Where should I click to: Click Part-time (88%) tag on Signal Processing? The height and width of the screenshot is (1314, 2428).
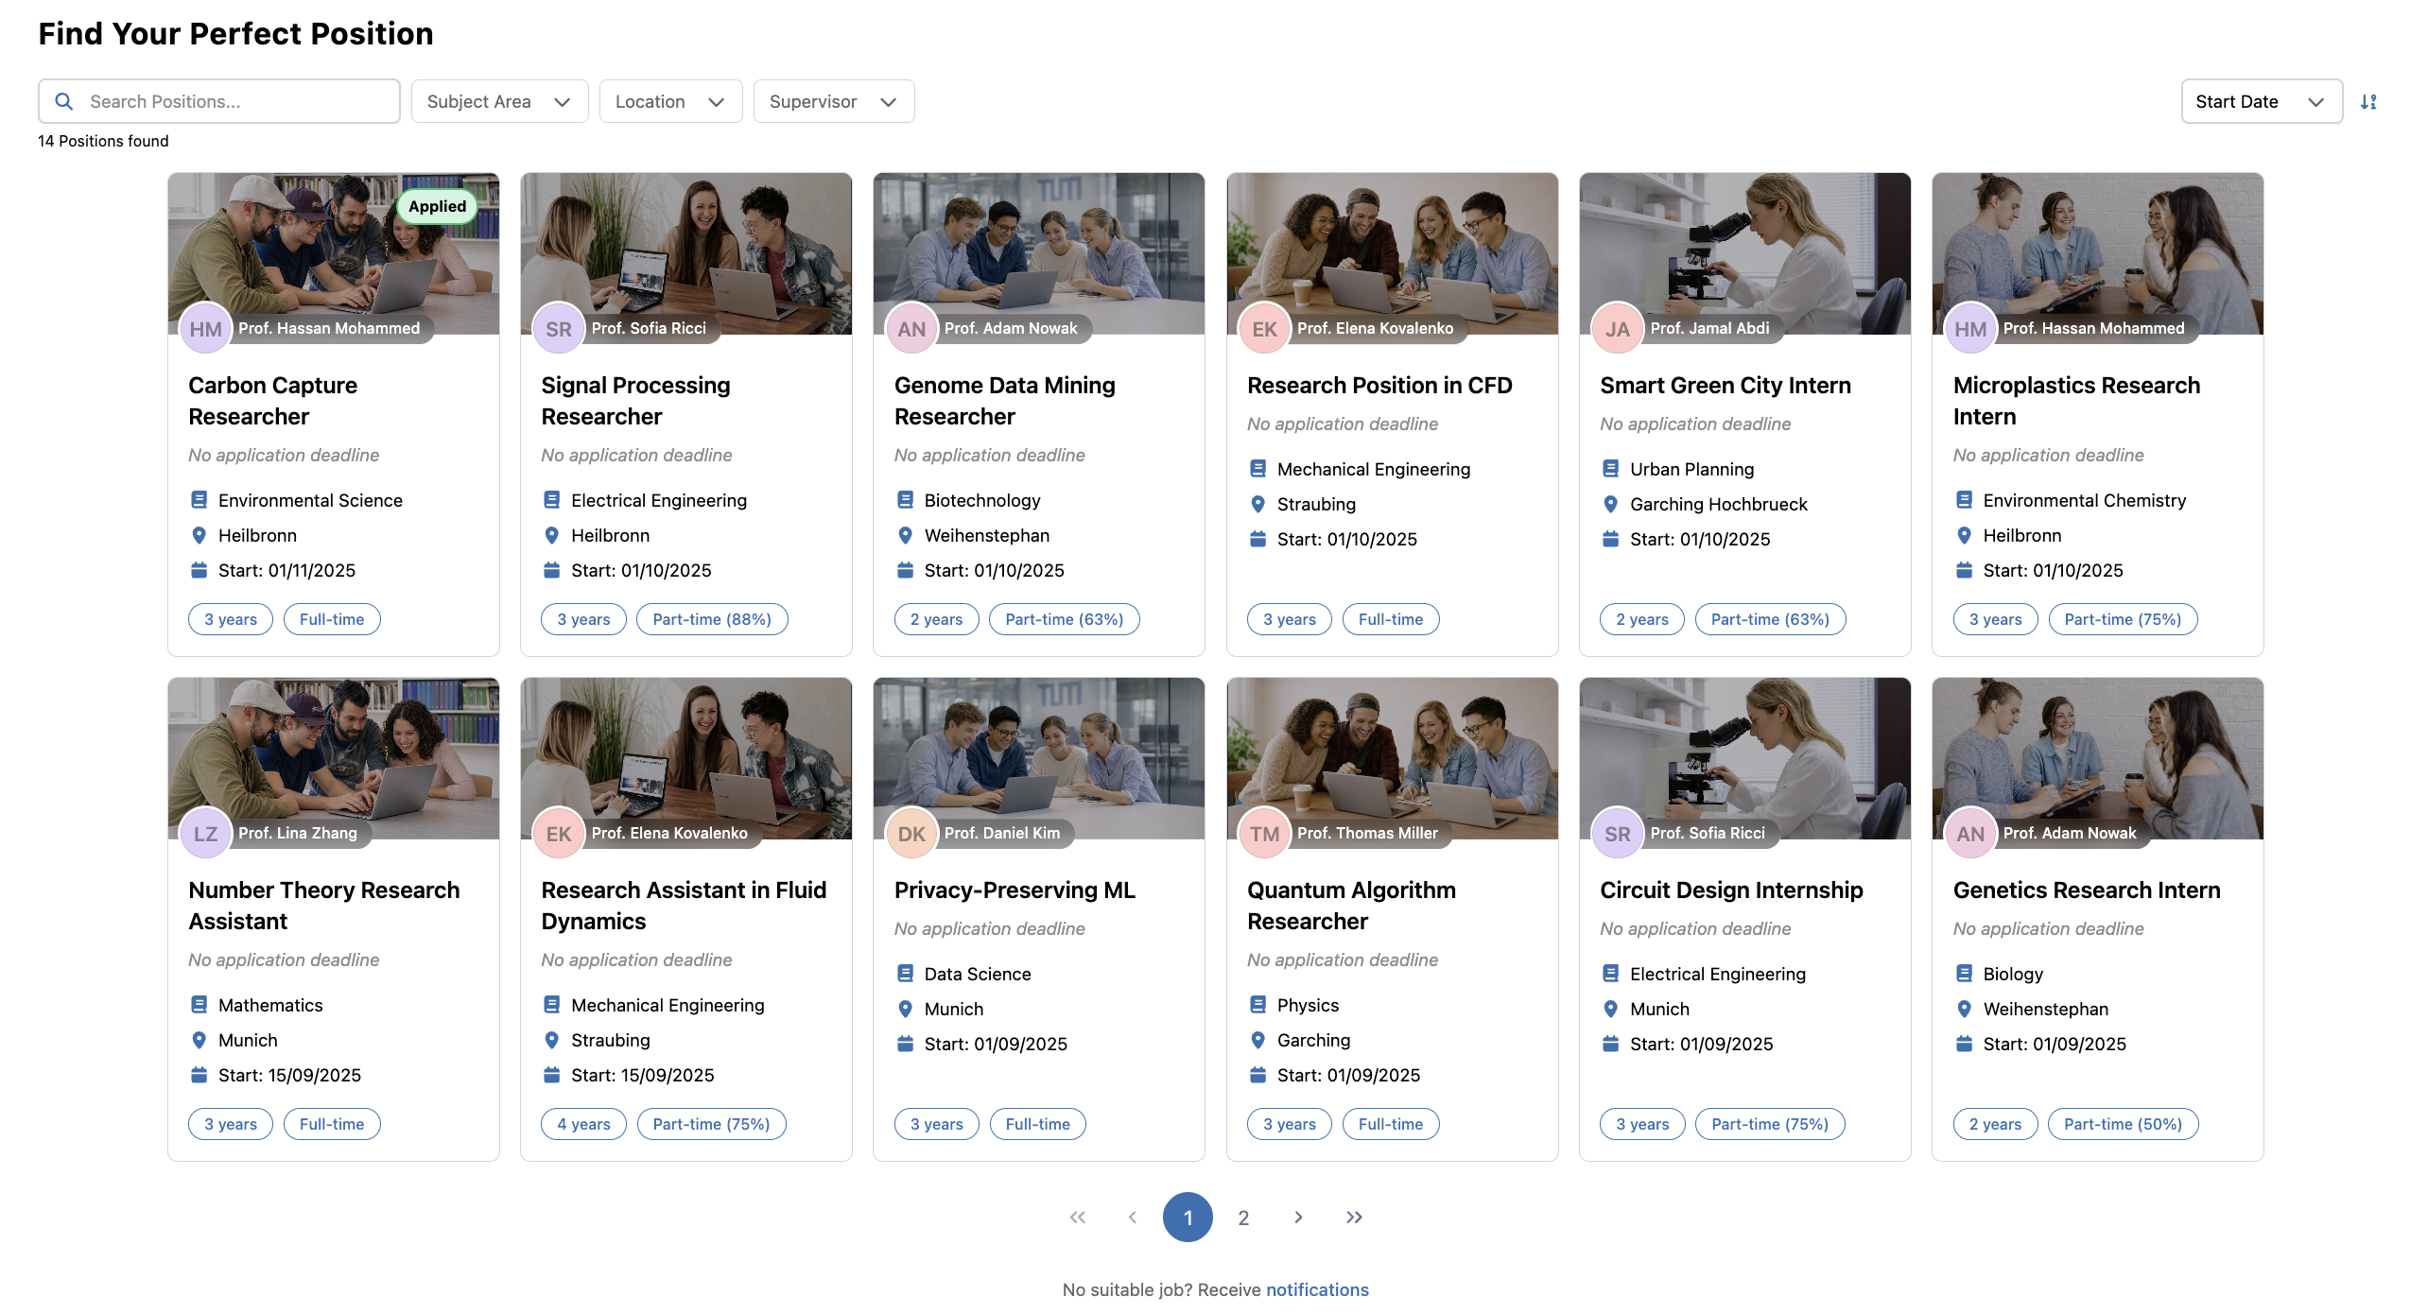(712, 619)
